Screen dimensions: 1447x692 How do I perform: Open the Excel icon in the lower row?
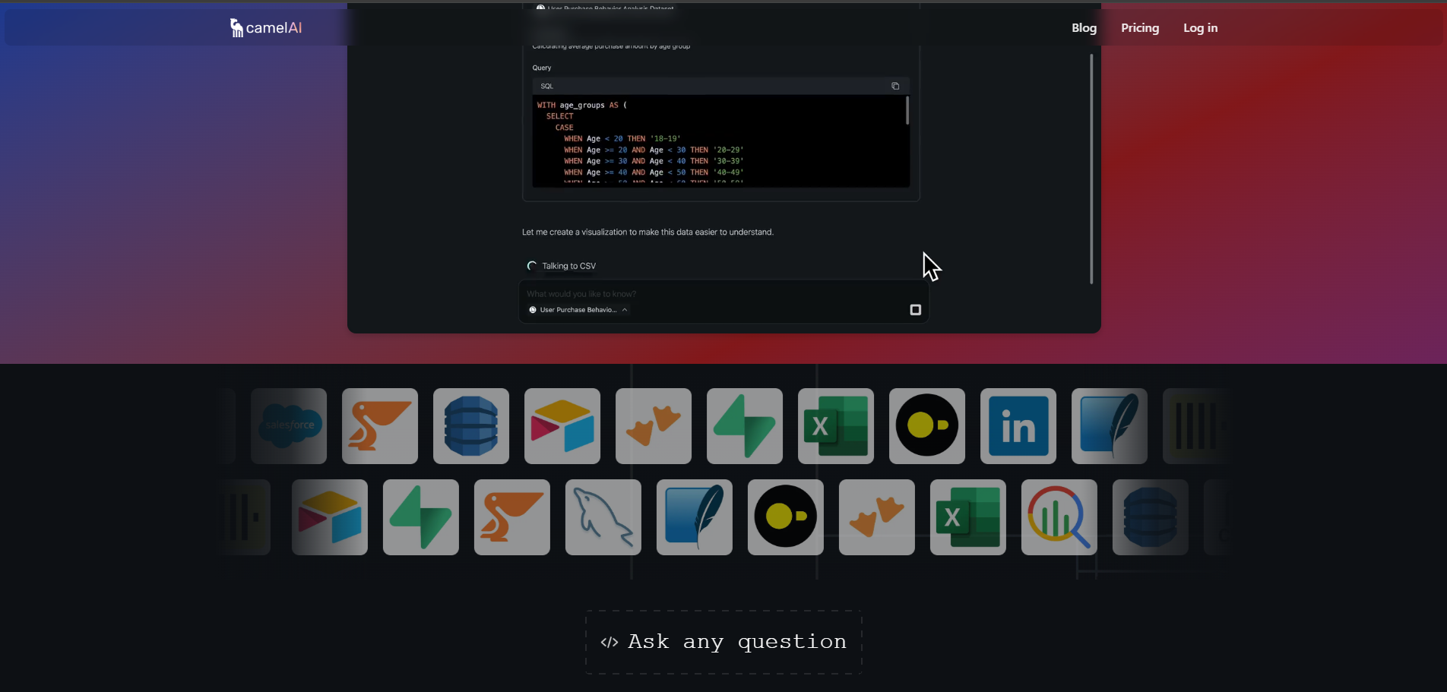[x=968, y=517]
